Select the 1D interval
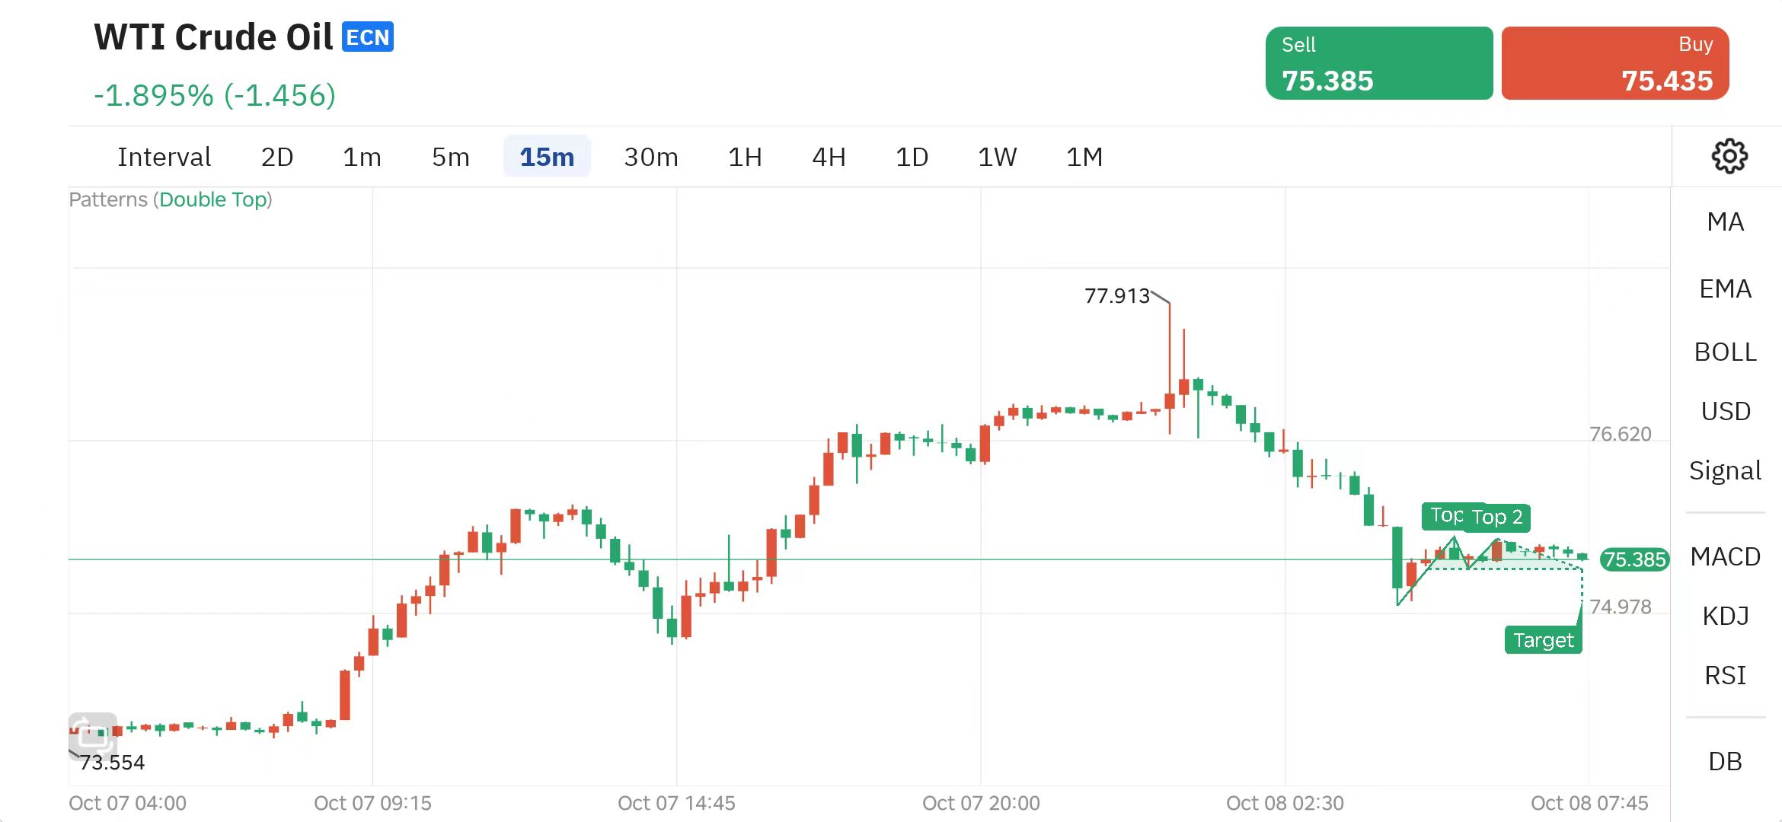1782x822 pixels. click(x=912, y=157)
